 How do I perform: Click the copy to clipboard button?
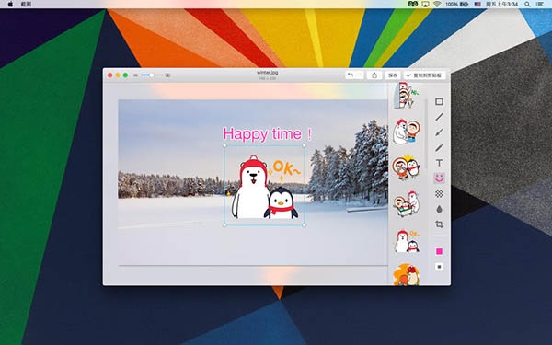tap(424, 75)
